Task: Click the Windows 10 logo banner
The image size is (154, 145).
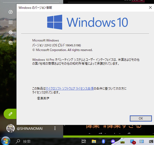Action: [87, 22]
